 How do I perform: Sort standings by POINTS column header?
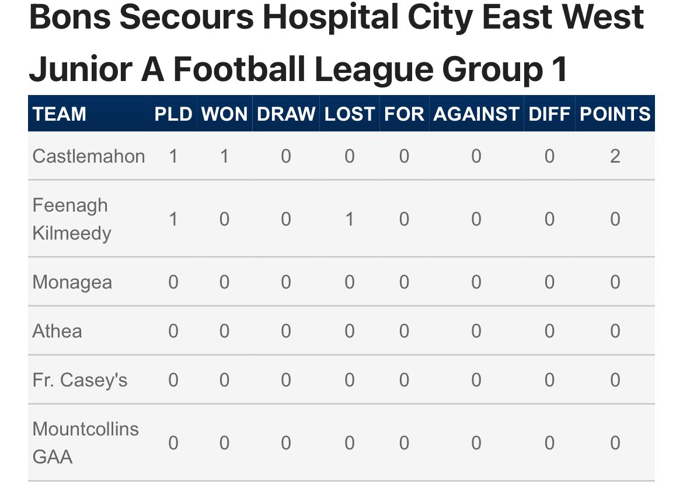coord(615,114)
